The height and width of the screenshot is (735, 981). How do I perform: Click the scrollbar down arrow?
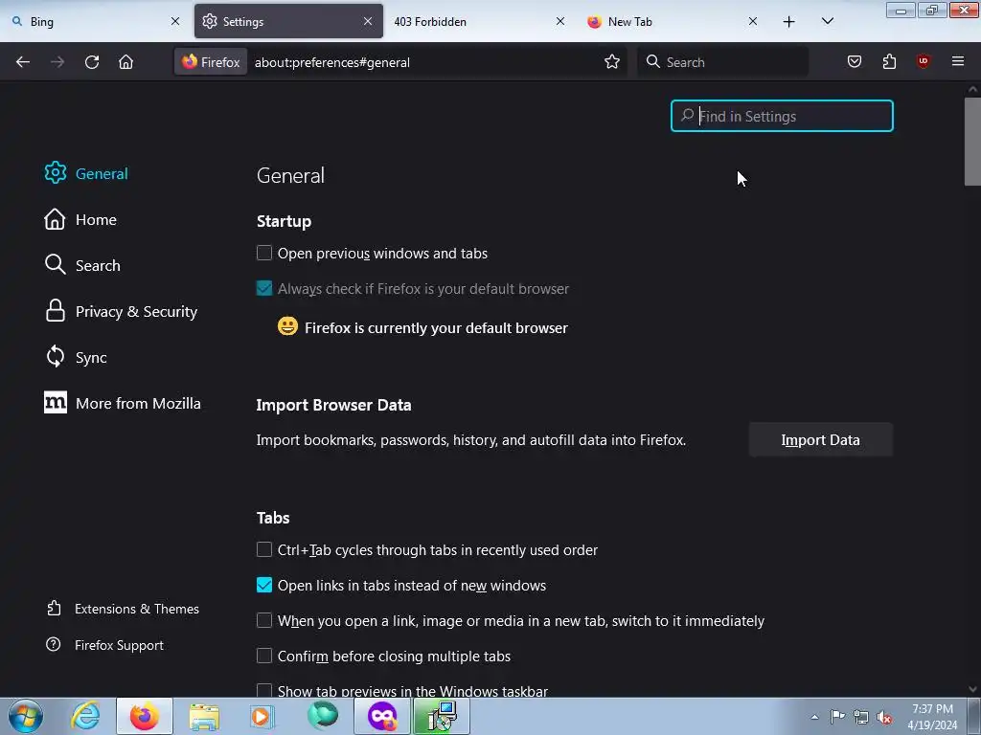(x=972, y=689)
